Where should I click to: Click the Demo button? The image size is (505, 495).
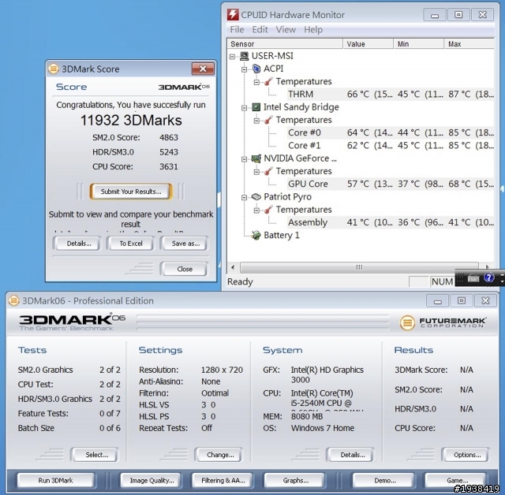(384, 481)
